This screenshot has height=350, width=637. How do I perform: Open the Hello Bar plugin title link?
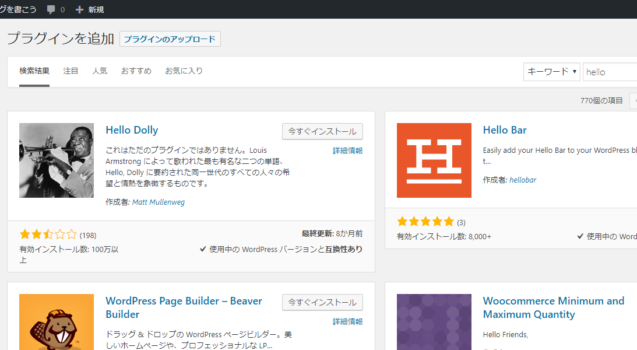[x=504, y=130]
